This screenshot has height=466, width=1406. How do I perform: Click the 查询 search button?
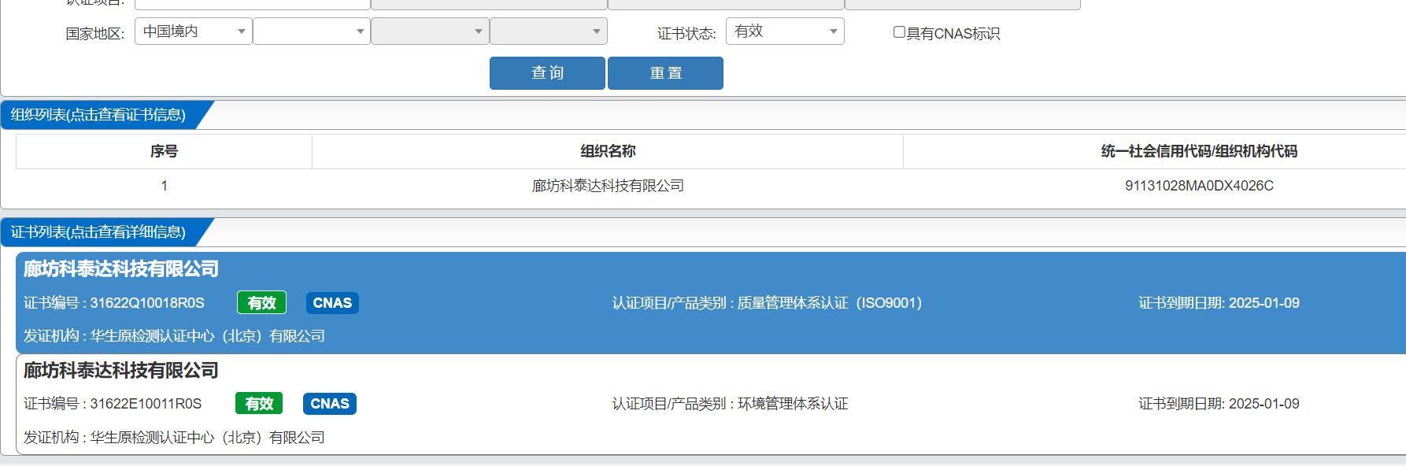[547, 73]
